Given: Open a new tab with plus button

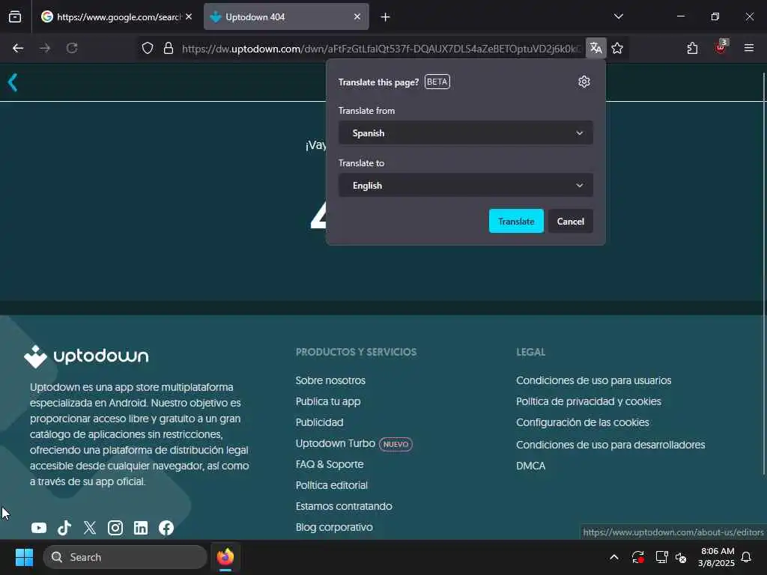Looking at the screenshot, I should point(386,17).
